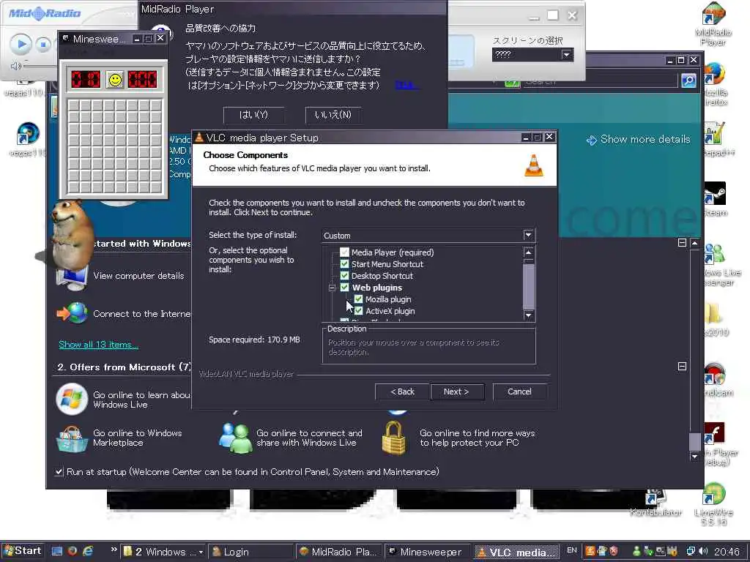
Task: Uncheck Mozilla plugin component
Action: click(x=358, y=299)
